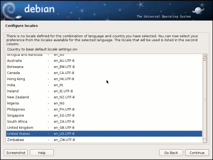Click the en_AU.UTF-8 locale value

coord(64,61)
